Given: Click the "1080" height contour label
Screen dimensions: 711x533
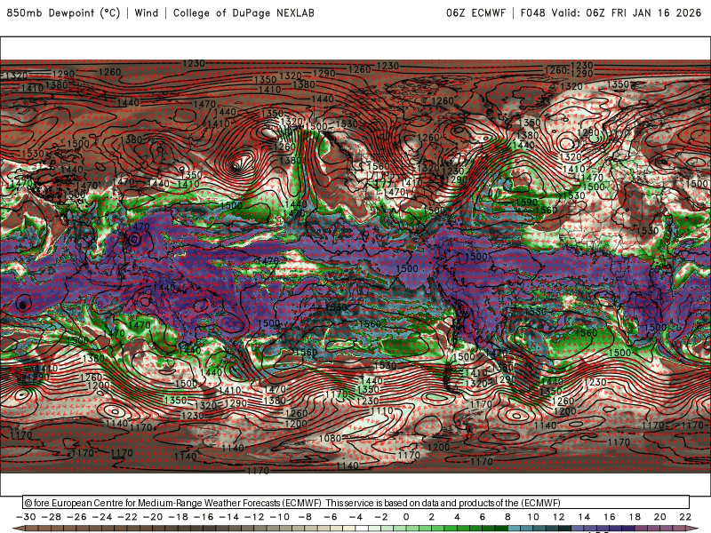Looking at the screenshot, I should 330,438.
